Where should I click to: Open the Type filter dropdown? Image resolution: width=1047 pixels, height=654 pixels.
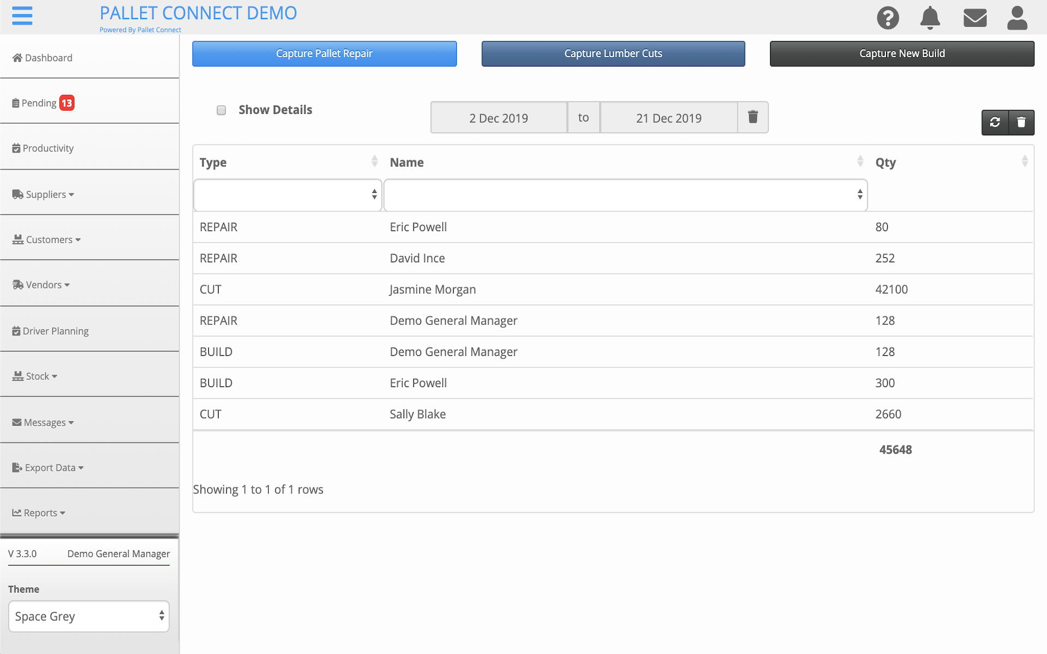(x=287, y=195)
